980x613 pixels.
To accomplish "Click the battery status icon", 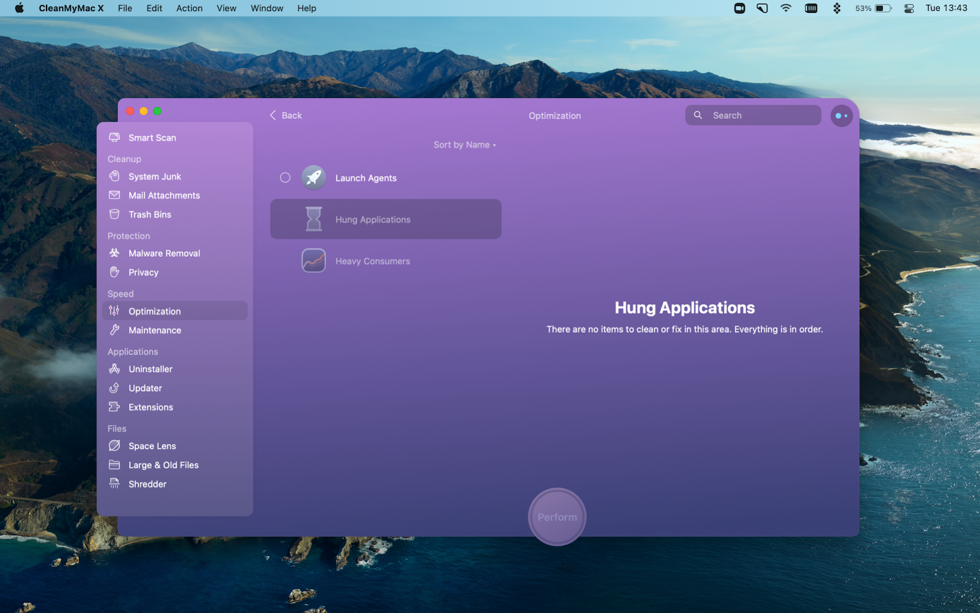I will click(x=883, y=8).
